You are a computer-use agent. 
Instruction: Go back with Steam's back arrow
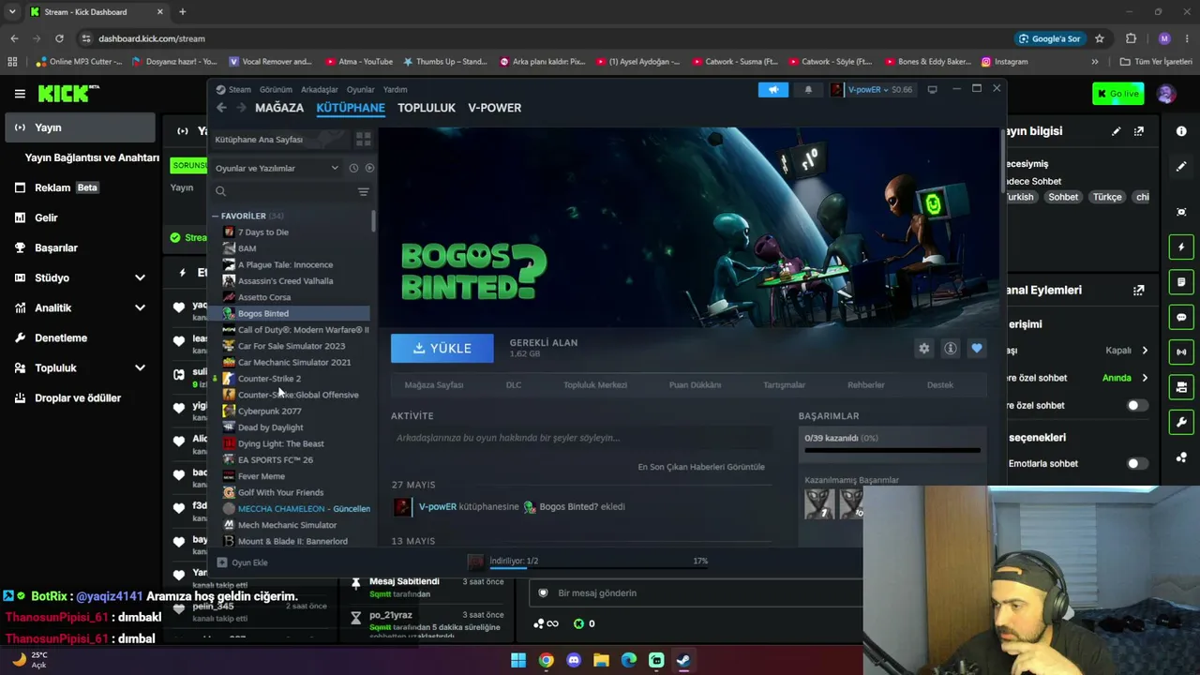click(222, 108)
